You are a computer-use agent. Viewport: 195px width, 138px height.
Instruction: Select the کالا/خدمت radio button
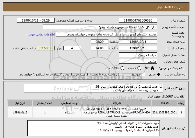click(x=122, y=68)
